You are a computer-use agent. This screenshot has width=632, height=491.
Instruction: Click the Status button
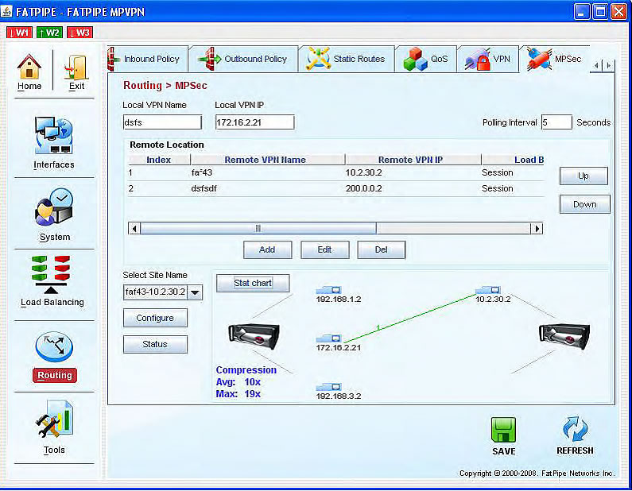(x=155, y=344)
